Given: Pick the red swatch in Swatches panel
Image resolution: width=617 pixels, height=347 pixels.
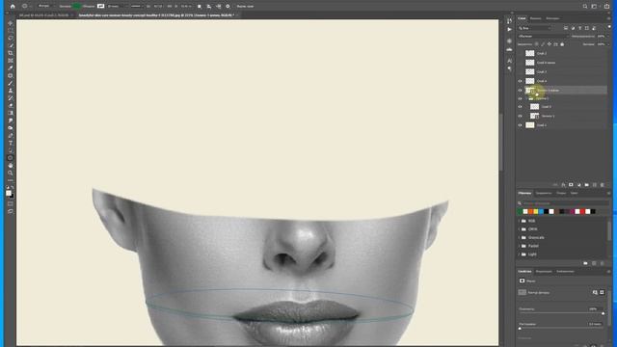Looking at the screenshot, I should click(582, 212).
